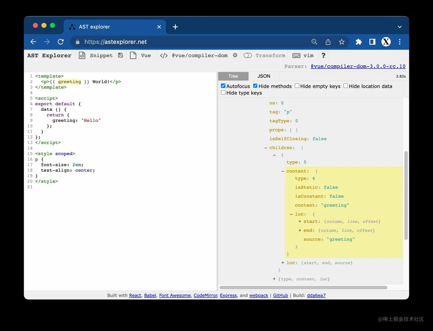Screen dimensions: 433x331
Task: Open the Snippet menu
Action: pyautogui.click(x=101, y=56)
